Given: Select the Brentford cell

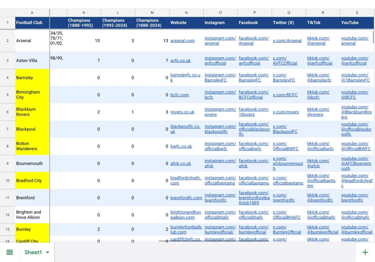Looking at the screenshot, I should (32, 198).
